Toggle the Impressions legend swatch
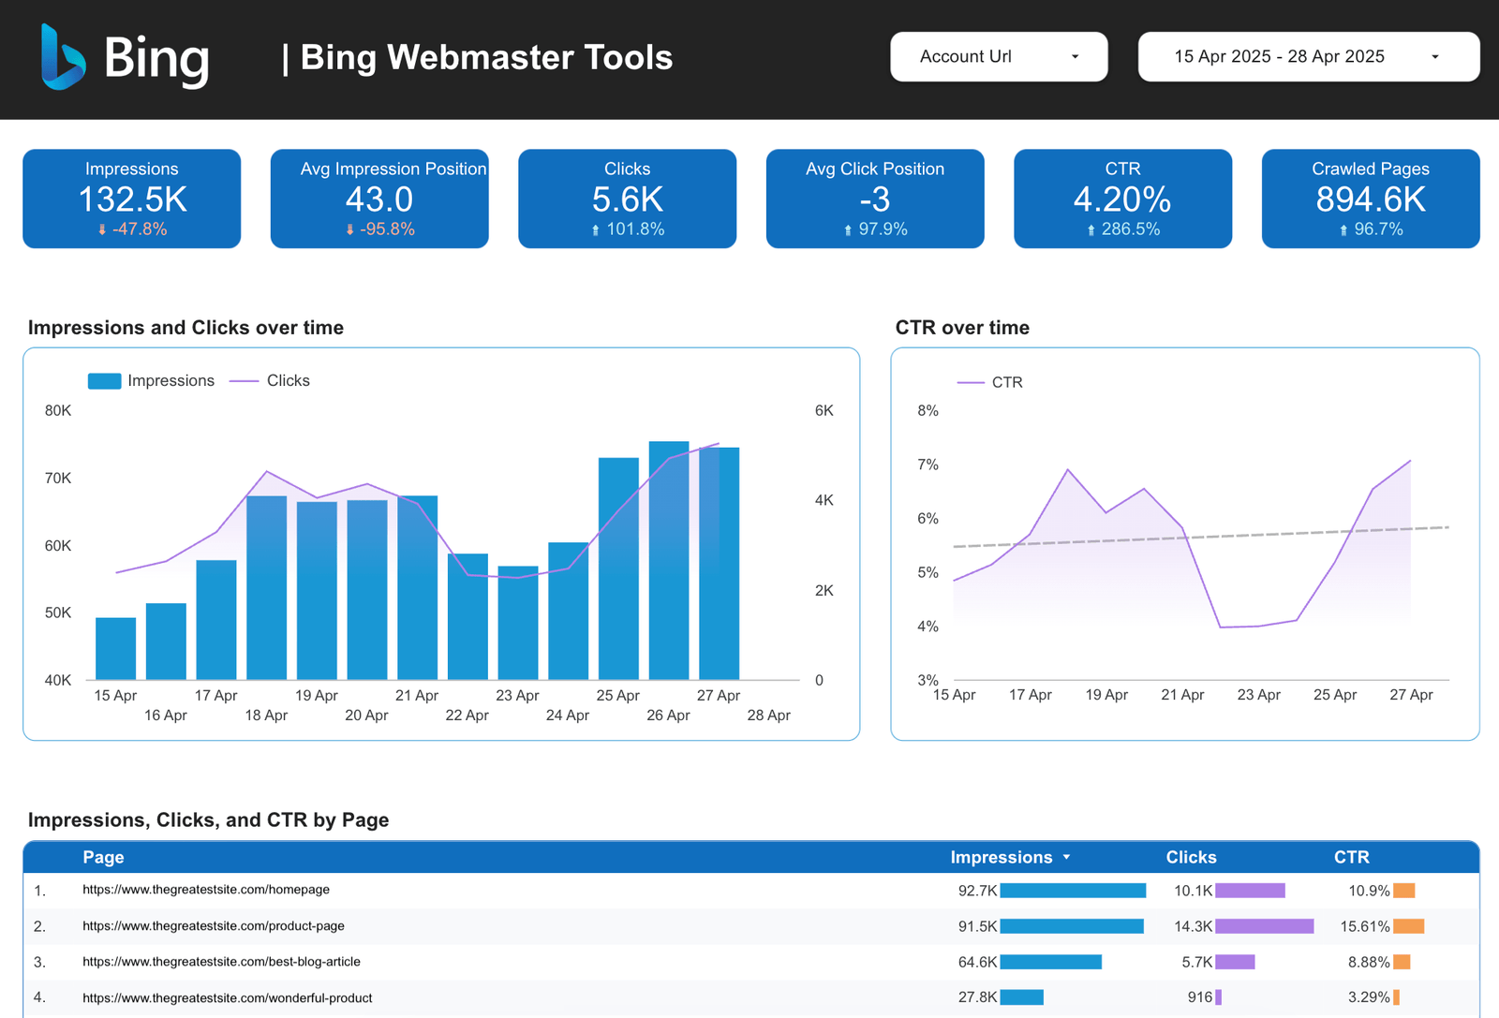Screen dimensions: 1499x1018 (104, 381)
